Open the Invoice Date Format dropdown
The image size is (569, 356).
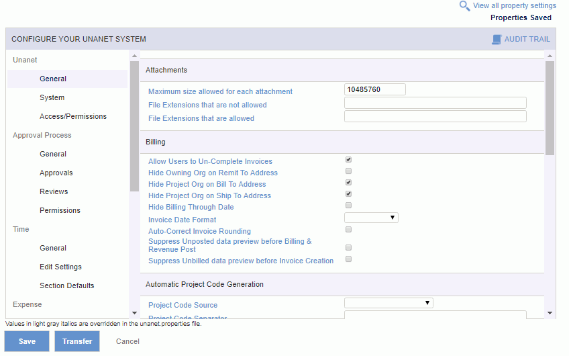pos(371,218)
